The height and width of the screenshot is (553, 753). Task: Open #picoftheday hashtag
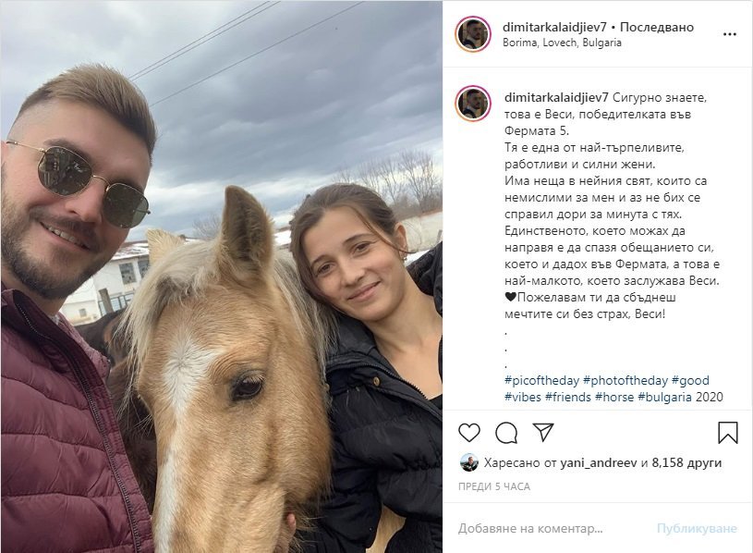pyautogui.click(x=541, y=380)
